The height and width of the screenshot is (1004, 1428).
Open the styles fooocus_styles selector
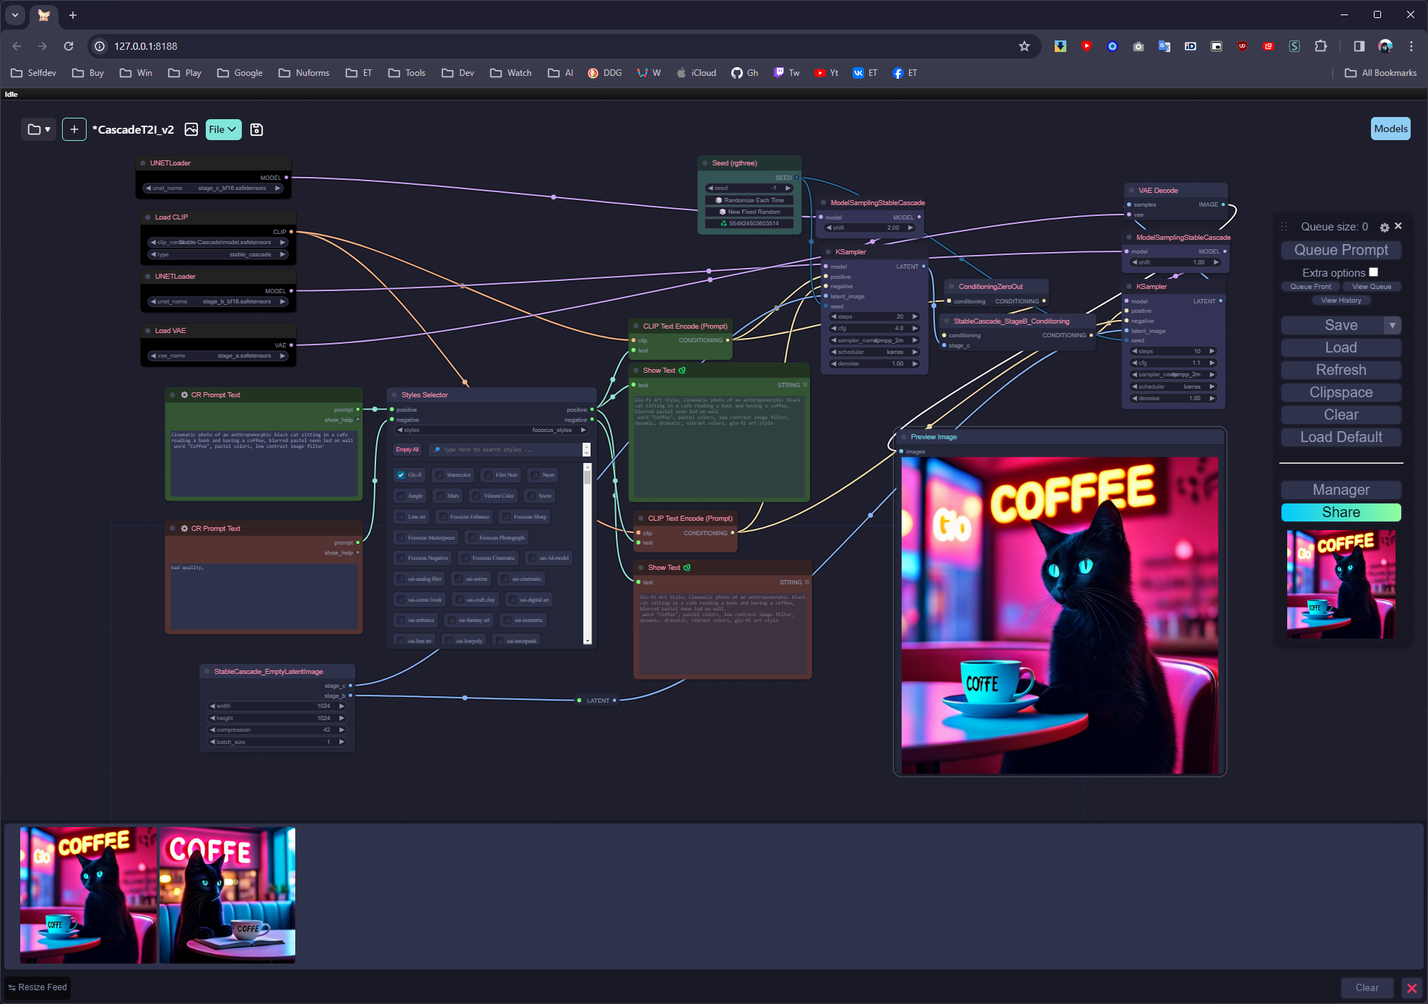491,430
